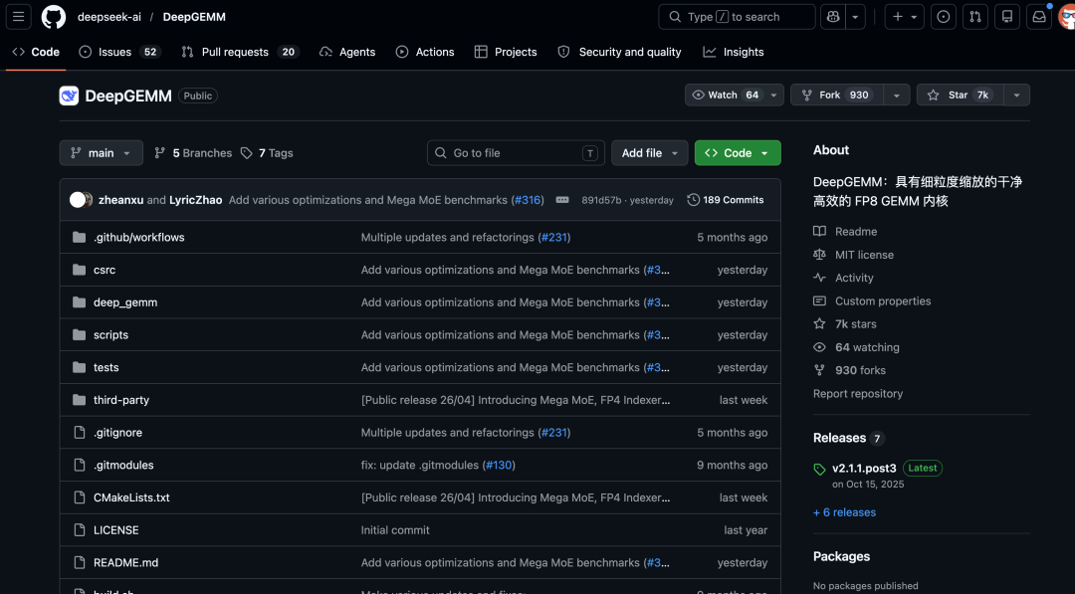Open the 189 Commits history link
The width and height of the screenshot is (1075, 594).
click(726, 200)
